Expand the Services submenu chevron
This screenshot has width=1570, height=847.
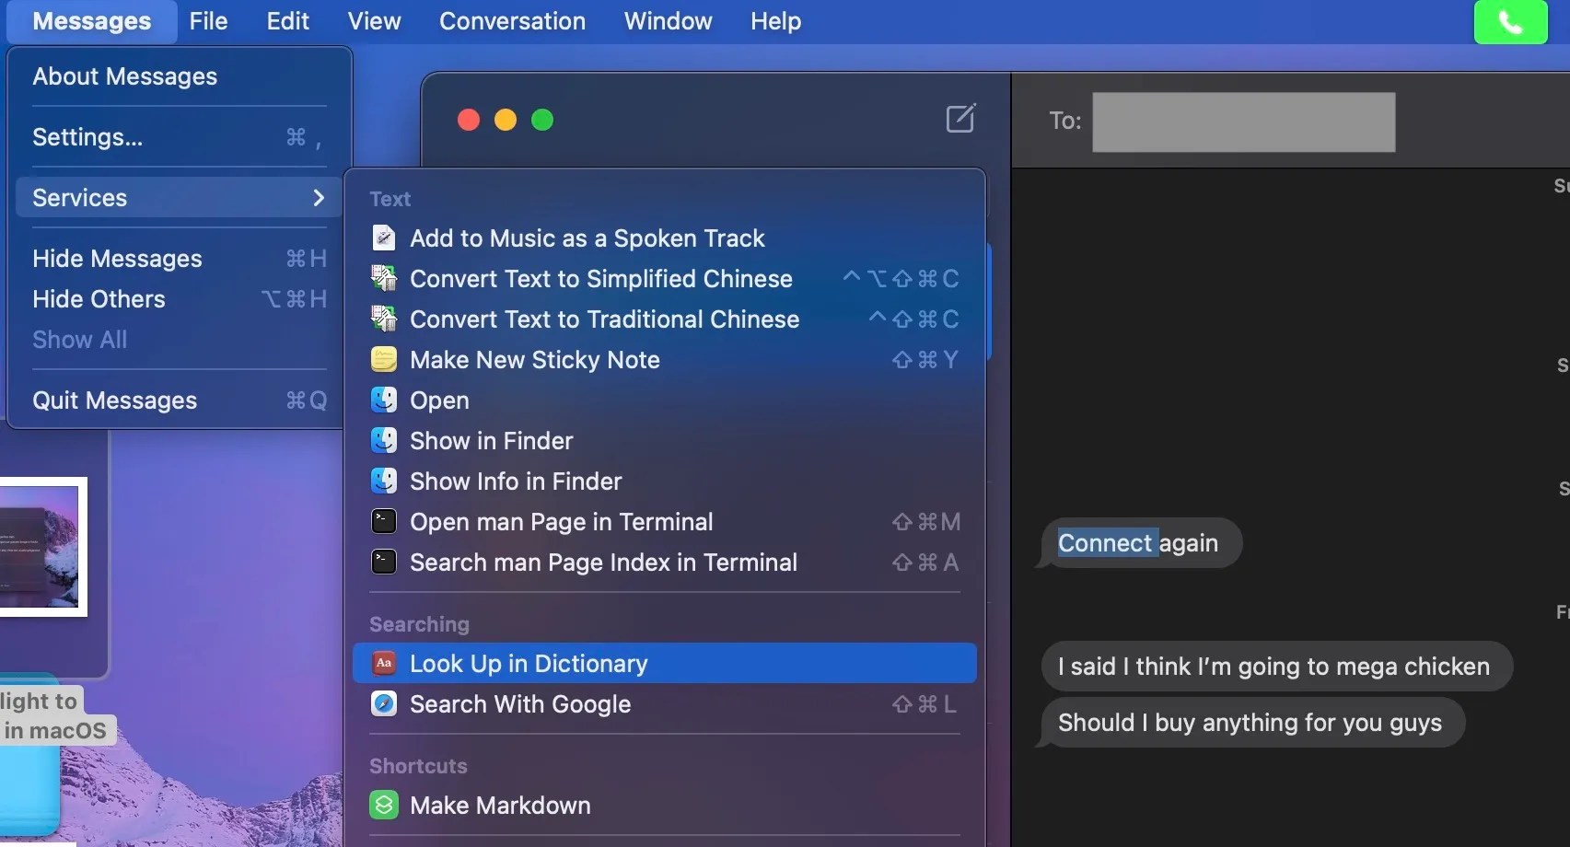coord(319,197)
